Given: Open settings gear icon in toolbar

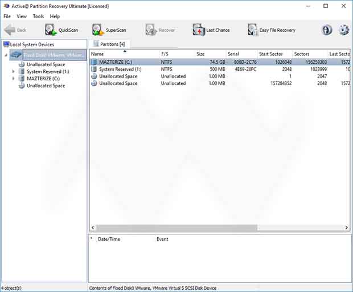Looking at the screenshot, I should click(x=343, y=30).
